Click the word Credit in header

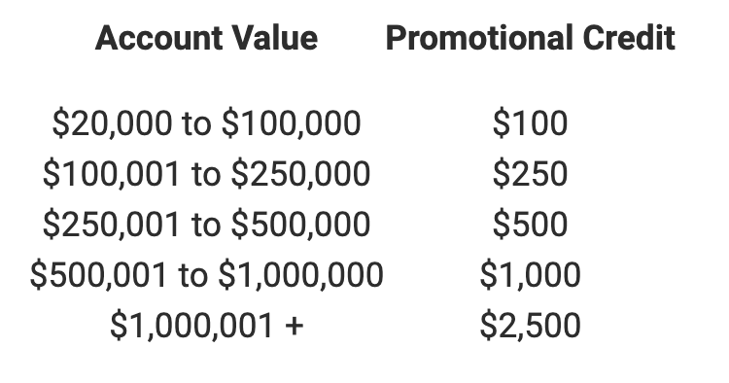629,38
